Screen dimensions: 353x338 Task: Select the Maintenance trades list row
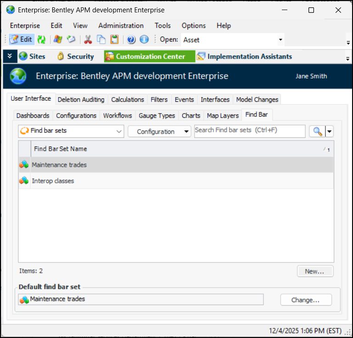(176, 164)
